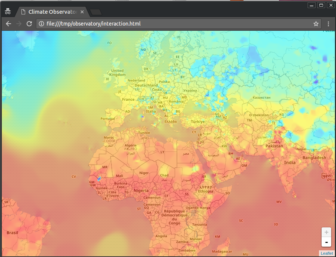Click the Angola label on map
Screen dimensions: 336x257
pyautogui.click(x=161, y=236)
